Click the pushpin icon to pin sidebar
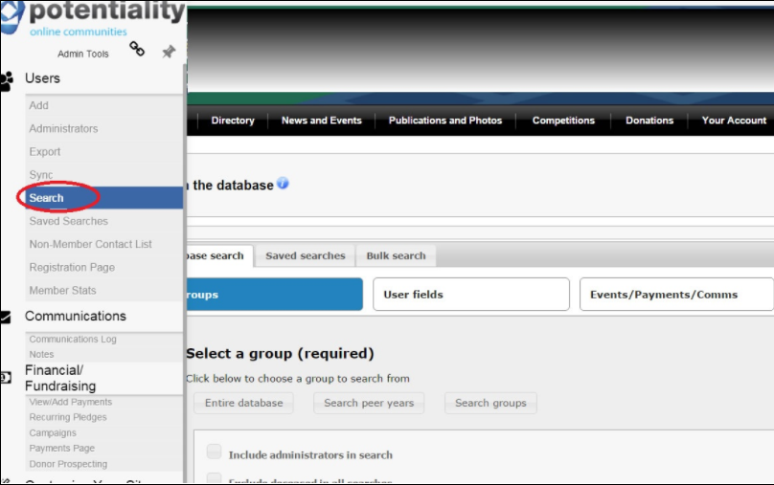The width and height of the screenshot is (774, 485). coord(169,52)
